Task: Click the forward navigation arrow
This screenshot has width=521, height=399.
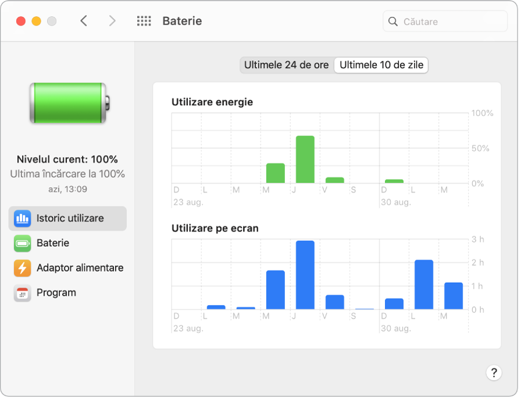Action: 112,21
